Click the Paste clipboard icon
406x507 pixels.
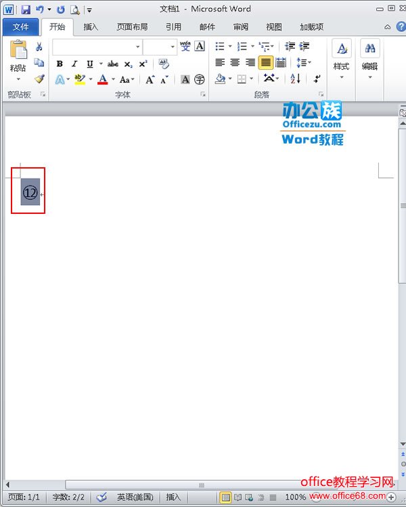tap(18, 49)
